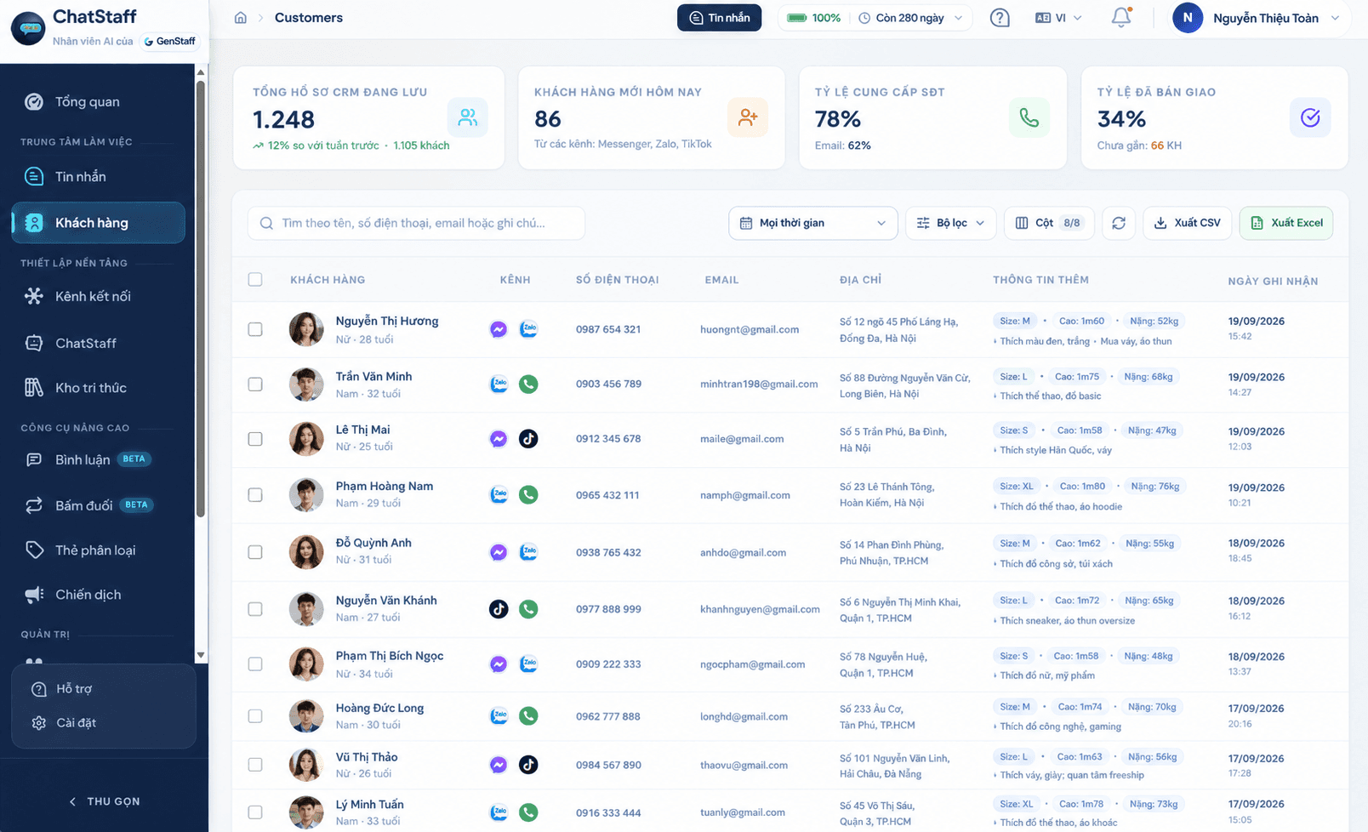
Task: Click the Xuất Excel button
Action: pos(1286,223)
